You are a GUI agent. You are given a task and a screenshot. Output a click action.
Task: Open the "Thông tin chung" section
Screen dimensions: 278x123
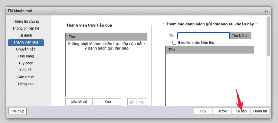click(x=26, y=21)
